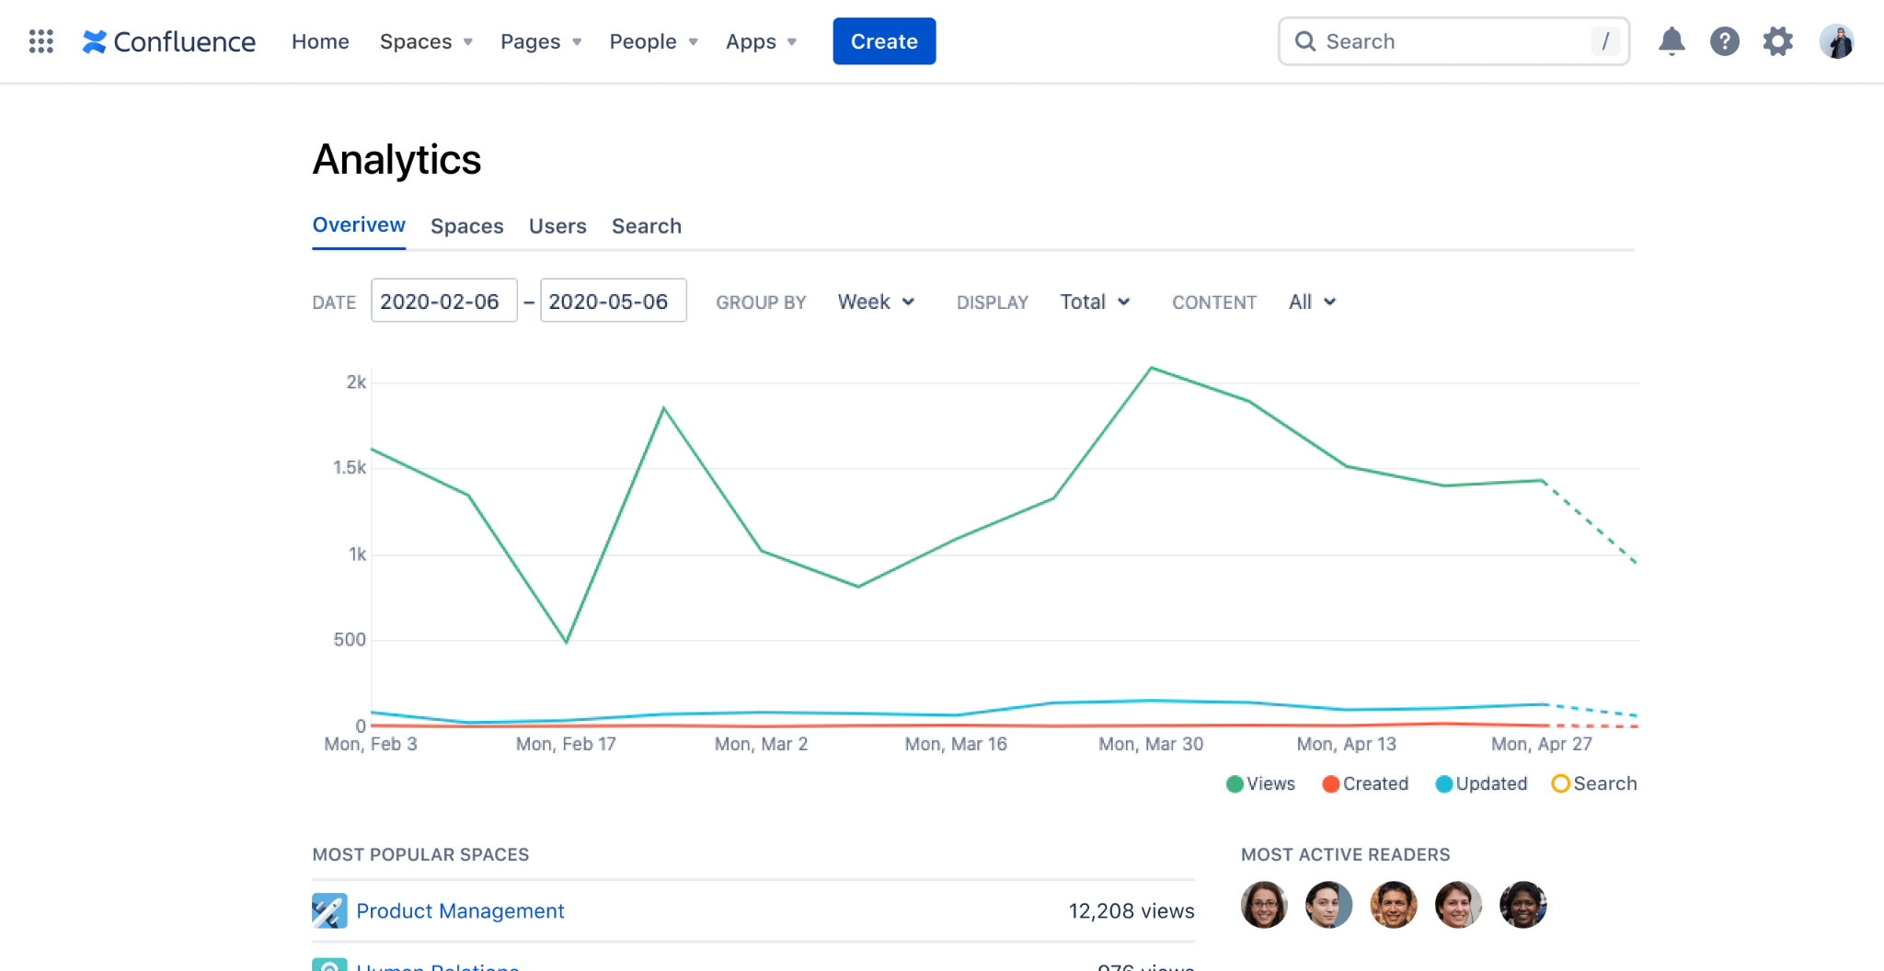Expand the Group By Week dropdown
This screenshot has width=1884, height=971.
pyautogui.click(x=876, y=302)
